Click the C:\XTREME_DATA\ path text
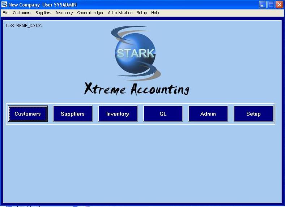This screenshot has width=285, height=207. pyautogui.click(x=24, y=26)
